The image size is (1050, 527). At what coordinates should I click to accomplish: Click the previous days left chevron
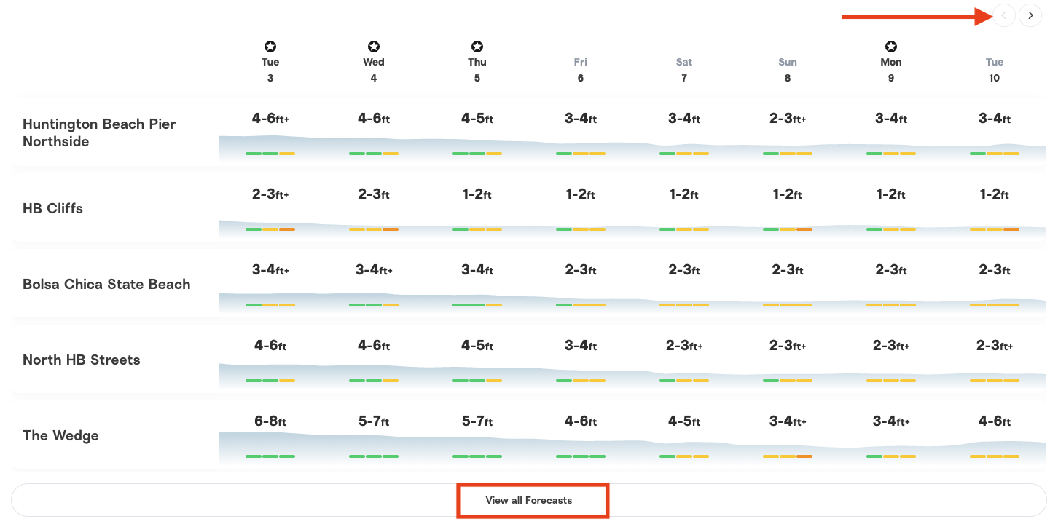click(x=1004, y=15)
